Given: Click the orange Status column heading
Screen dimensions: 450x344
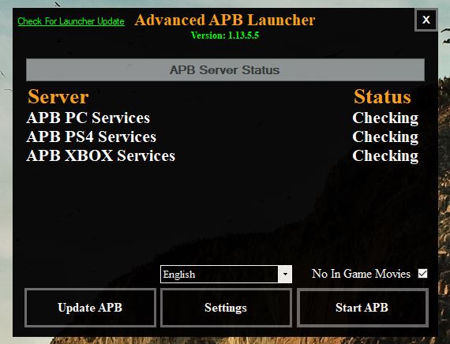Looking at the screenshot, I should pyautogui.click(x=382, y=96).
